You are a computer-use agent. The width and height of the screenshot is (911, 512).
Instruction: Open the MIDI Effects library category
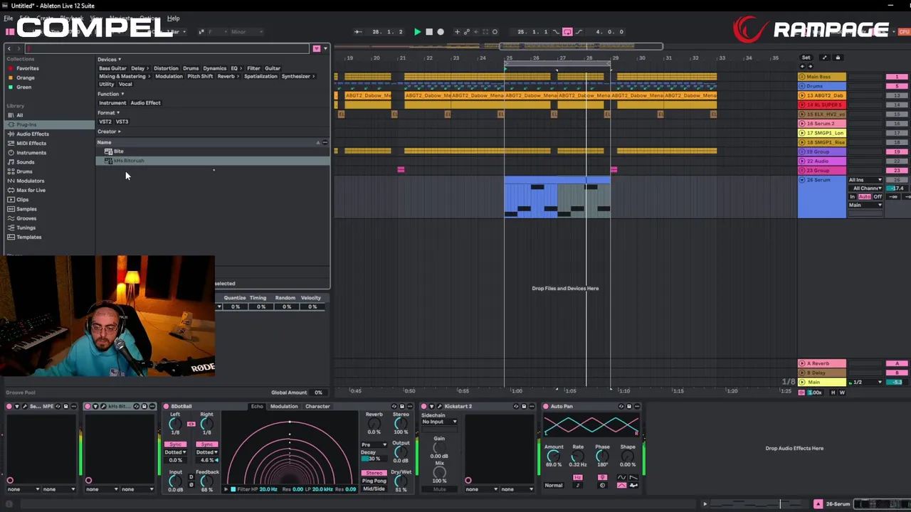[x=31, y=143]
